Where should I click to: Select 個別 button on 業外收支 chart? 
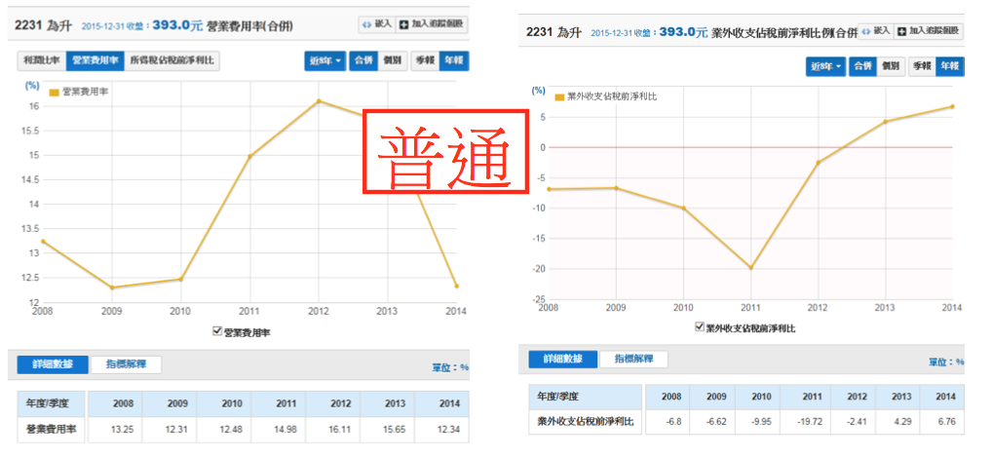890,66
